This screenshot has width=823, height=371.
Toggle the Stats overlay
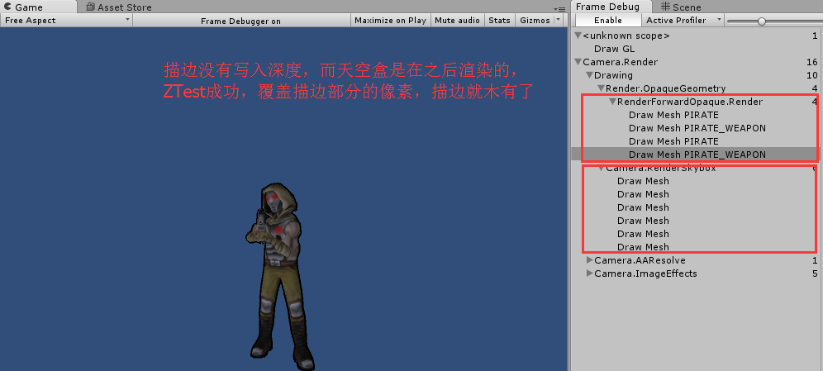(499, 21)
